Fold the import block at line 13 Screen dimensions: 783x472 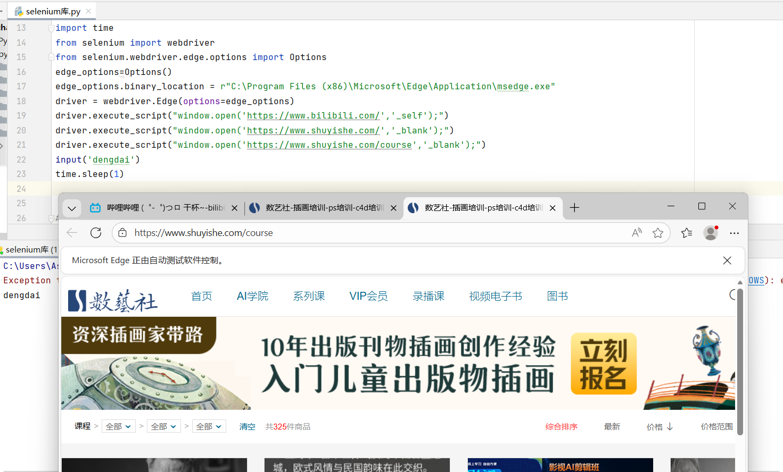click(52, 28)
